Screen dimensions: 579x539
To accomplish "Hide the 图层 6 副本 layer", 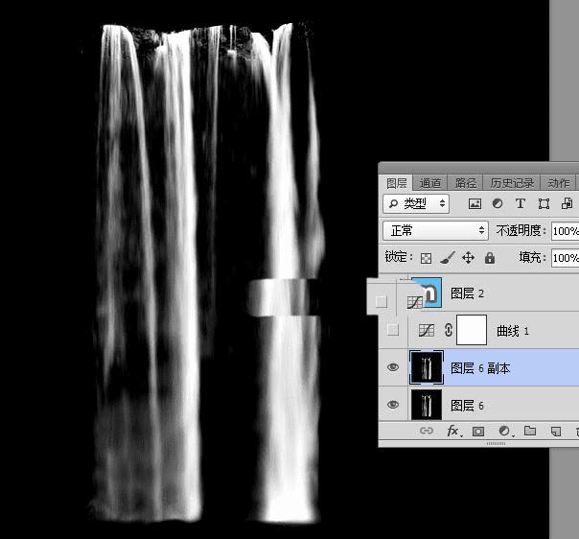I will click(x=393, y=366).
